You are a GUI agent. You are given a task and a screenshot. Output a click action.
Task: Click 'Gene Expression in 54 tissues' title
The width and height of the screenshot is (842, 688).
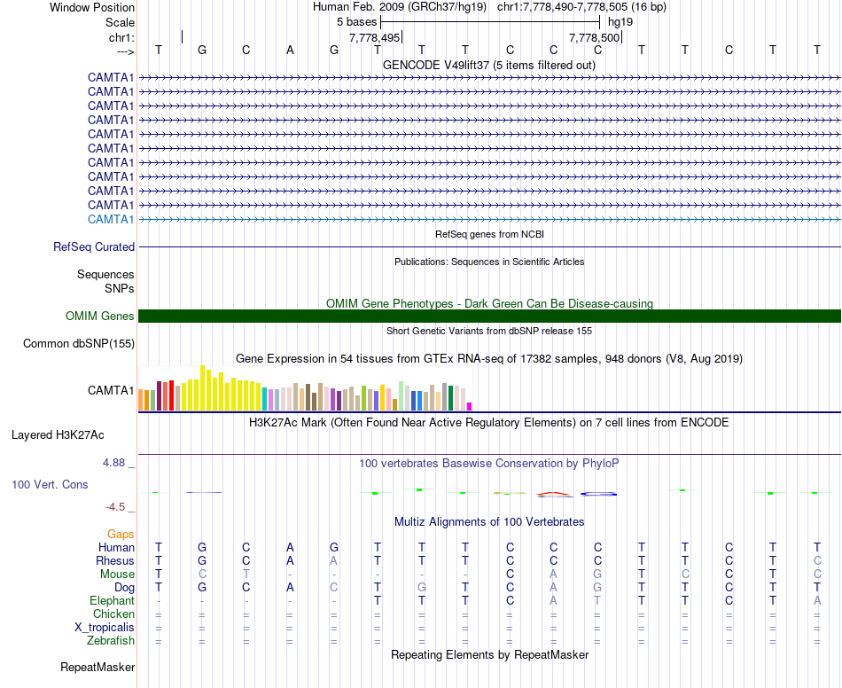coord(489,358)
